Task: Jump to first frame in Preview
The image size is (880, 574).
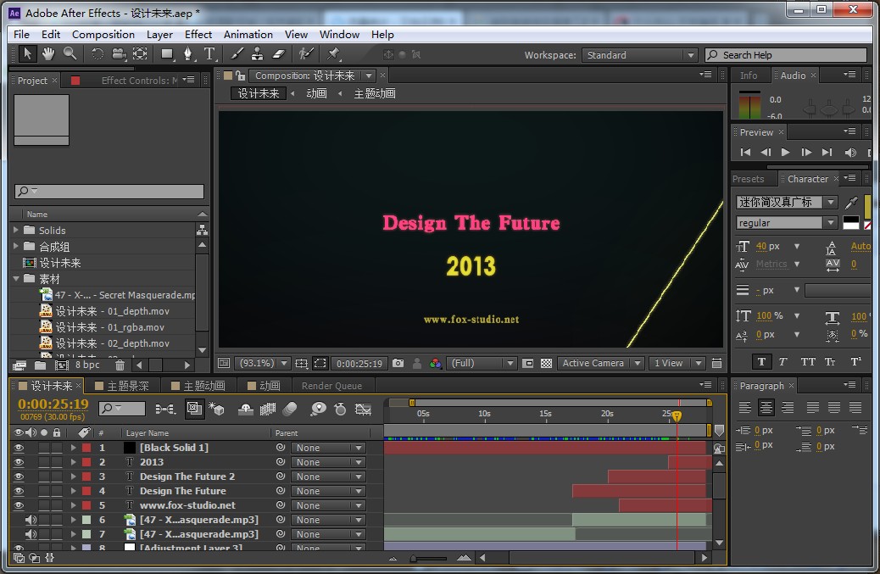Action: point(745,152)
